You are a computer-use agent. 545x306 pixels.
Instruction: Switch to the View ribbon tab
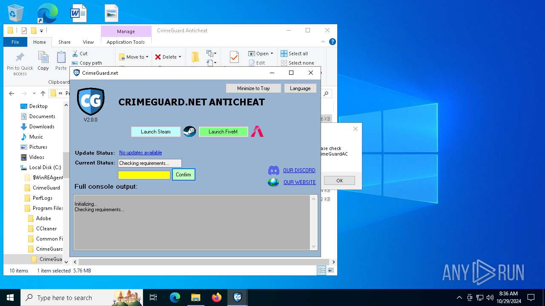pos(88,42)
